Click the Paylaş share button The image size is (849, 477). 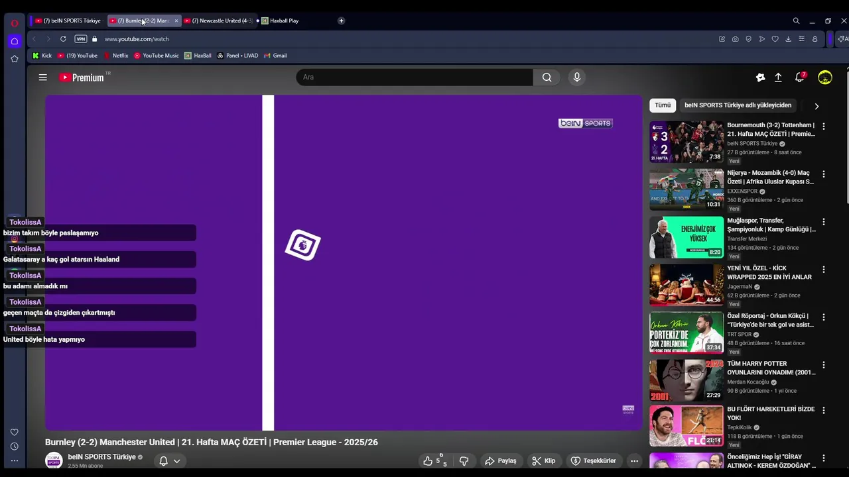pos(501,461)
